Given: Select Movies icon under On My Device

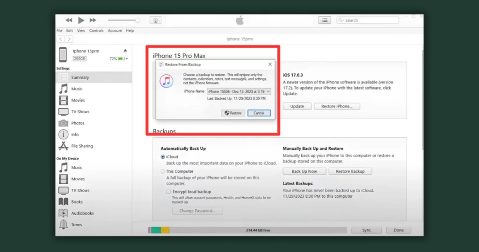Looking at the screenshot, I should pos(63,179).
